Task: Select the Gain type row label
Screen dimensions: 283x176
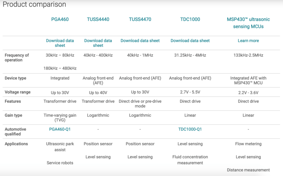Action: coord(13,115)
